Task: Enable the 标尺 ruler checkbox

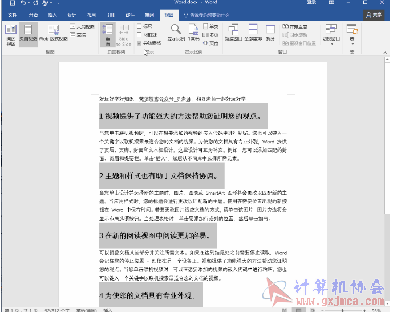Action: click(x=139, y=26)
